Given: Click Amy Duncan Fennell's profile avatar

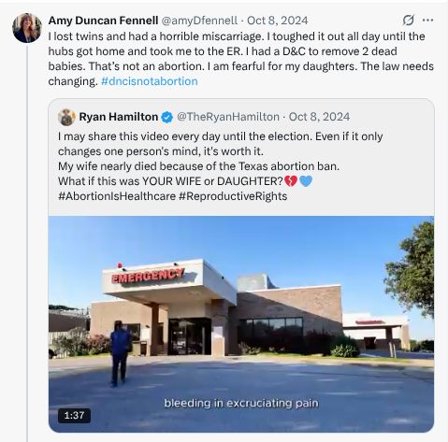Looking at the screenshot, I should pyautogui.click(x=27, y=28).
